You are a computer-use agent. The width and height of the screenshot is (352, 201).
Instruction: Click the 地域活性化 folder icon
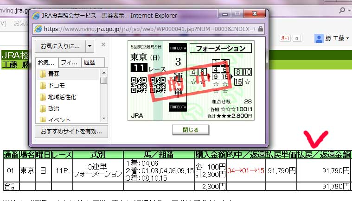tap(43, 97)
